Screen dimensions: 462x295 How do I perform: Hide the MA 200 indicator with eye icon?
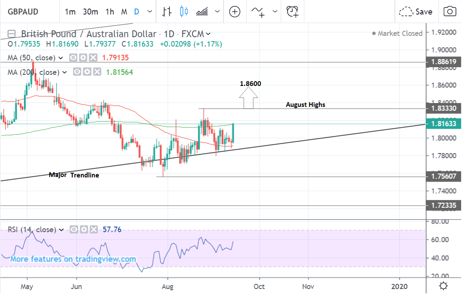(x=77, y=72)
